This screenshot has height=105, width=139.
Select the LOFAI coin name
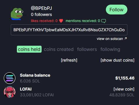pos(26,89)
